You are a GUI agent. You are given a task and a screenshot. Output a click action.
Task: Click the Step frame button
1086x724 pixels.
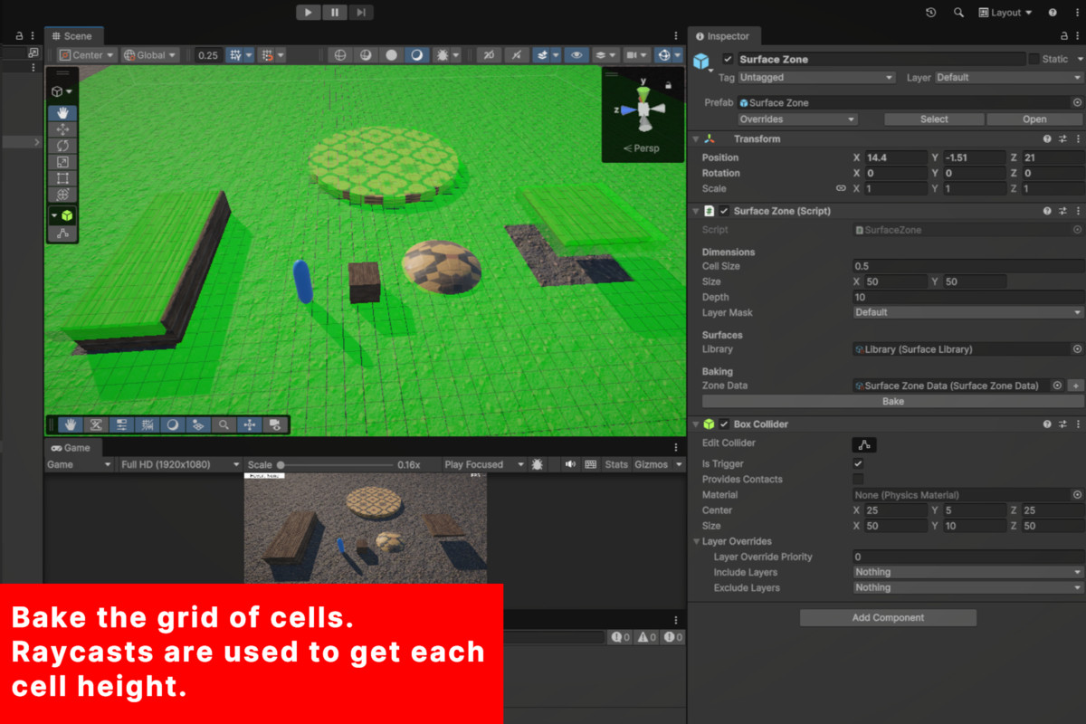tap(361, 13)
